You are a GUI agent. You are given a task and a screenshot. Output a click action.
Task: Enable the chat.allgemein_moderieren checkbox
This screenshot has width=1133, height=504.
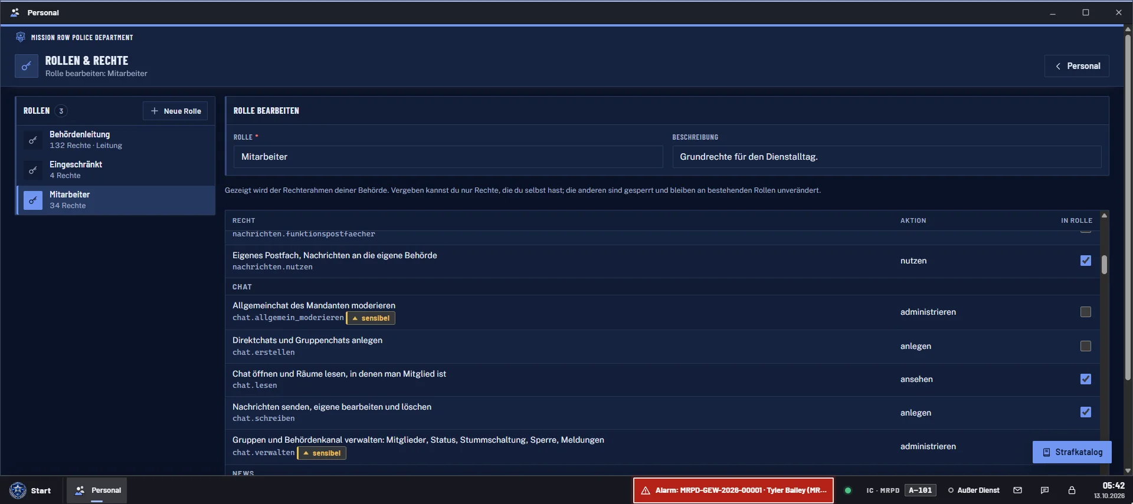point(1086,312)
